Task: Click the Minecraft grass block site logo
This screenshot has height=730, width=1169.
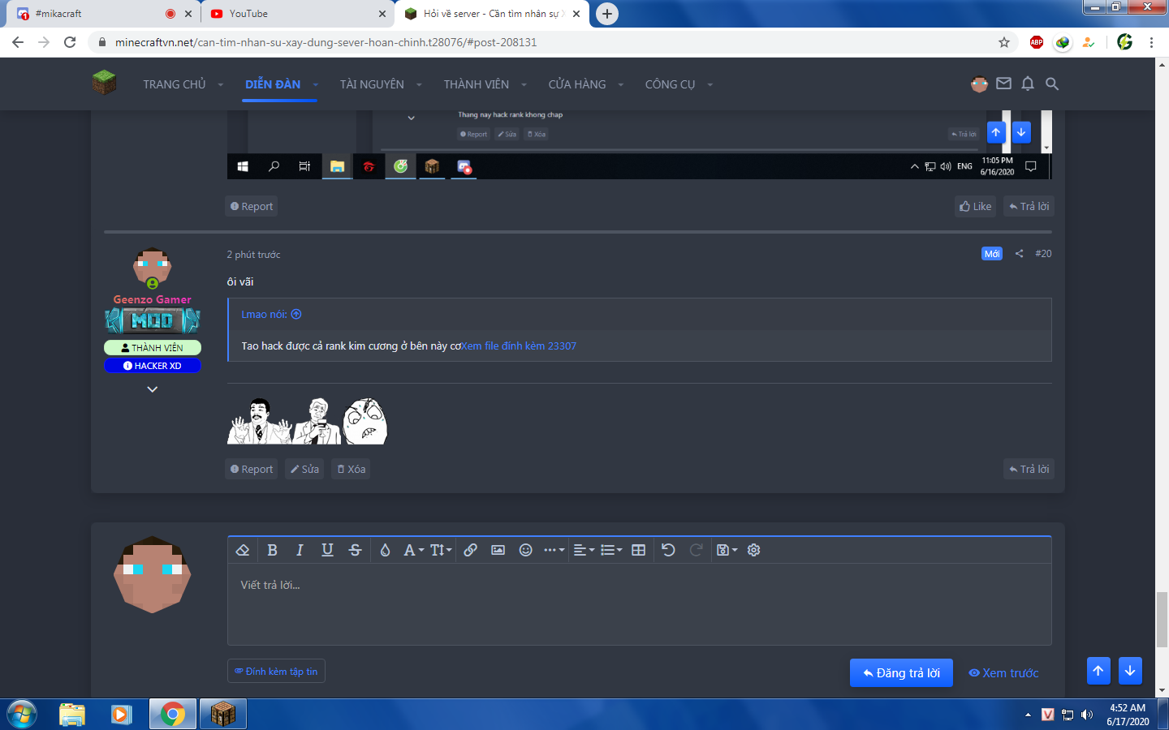Action: 104,83
